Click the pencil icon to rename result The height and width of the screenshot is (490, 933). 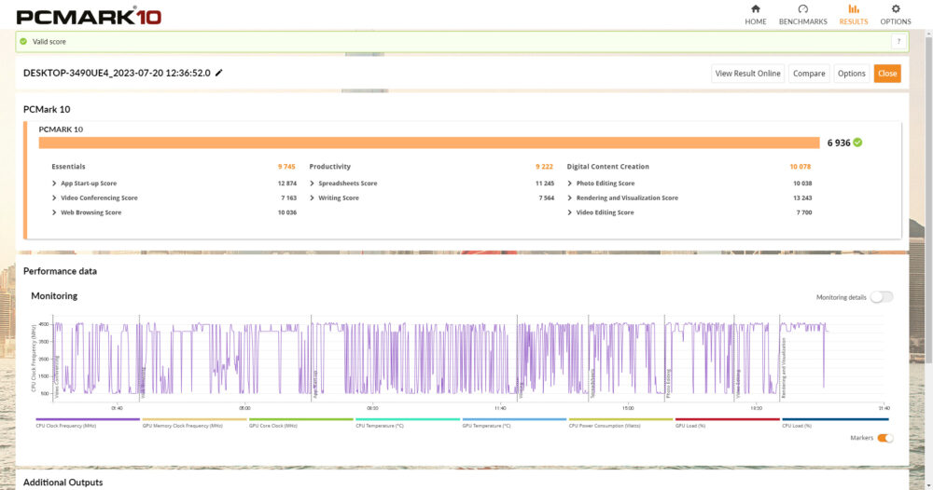pos(219,73)
